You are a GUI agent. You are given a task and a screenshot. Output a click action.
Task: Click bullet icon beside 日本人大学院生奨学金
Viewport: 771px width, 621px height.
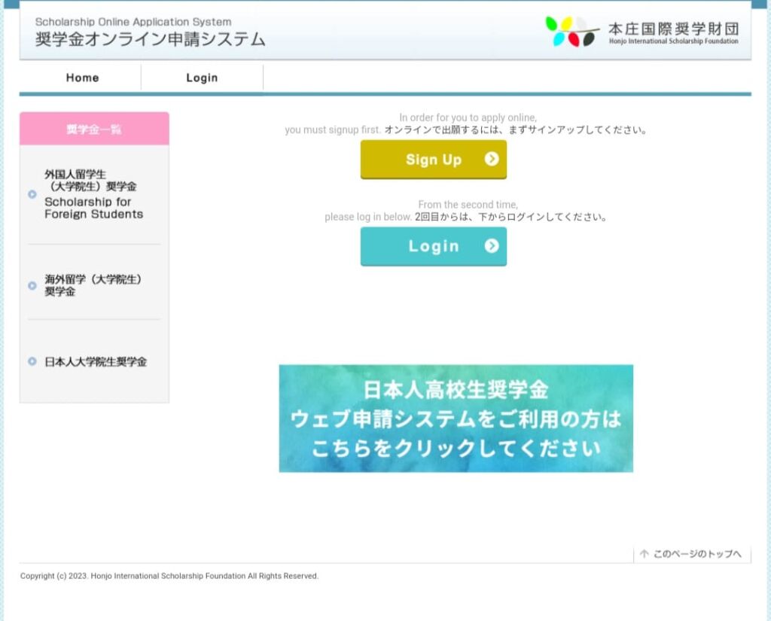32,361
